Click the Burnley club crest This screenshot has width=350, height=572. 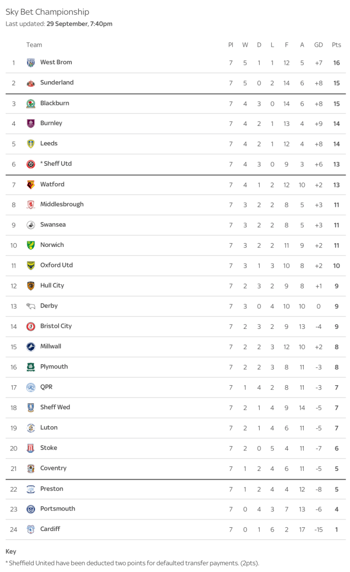pyautogui.click(x=30, y=123)
